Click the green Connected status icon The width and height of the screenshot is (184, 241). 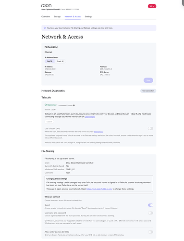click(x=46, y=105)
